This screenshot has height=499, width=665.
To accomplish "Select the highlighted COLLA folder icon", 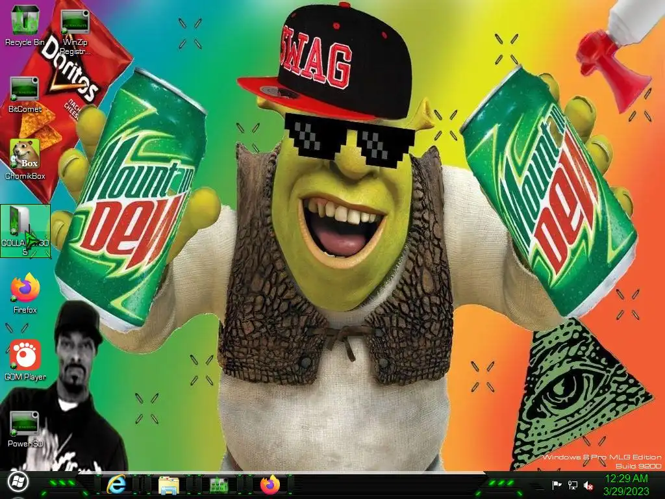I will [x=25, y=231].
